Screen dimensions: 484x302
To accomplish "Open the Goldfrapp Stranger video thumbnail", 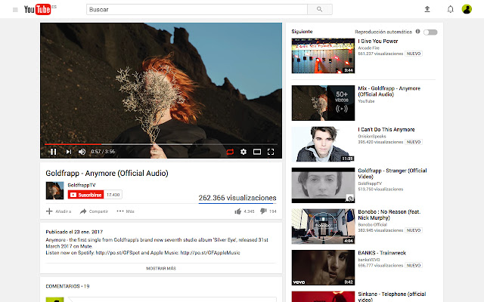I will click(x=323, y=185).
